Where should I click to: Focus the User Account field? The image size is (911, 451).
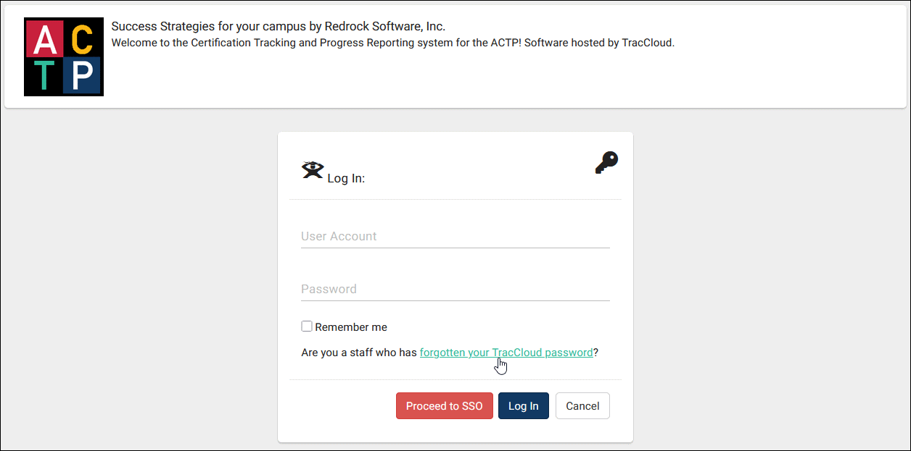tap(455, 237)
